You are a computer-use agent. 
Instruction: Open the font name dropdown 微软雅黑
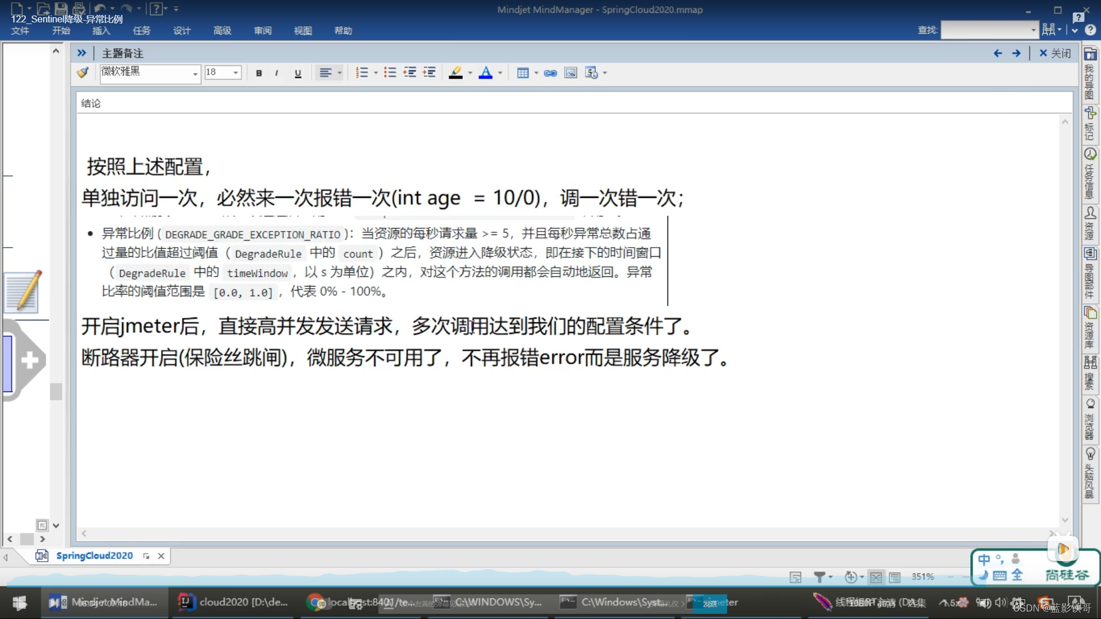[195, 73]
